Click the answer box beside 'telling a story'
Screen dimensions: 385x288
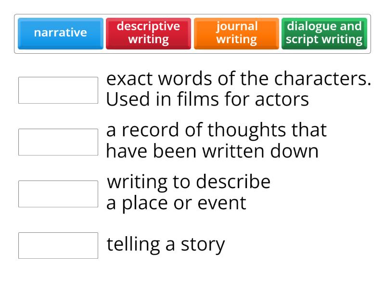click(58, 244)
